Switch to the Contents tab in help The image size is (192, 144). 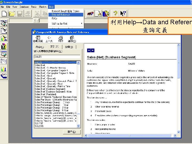tap(40, 47)
